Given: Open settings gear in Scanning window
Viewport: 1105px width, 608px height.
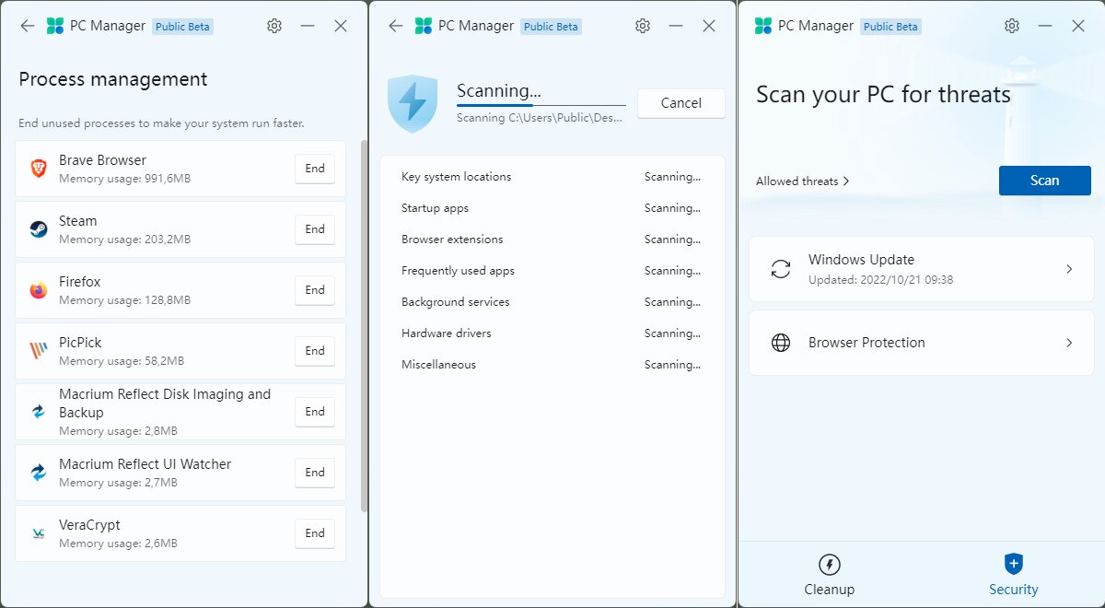Looking at the screenshot, I should click(643, 26).
